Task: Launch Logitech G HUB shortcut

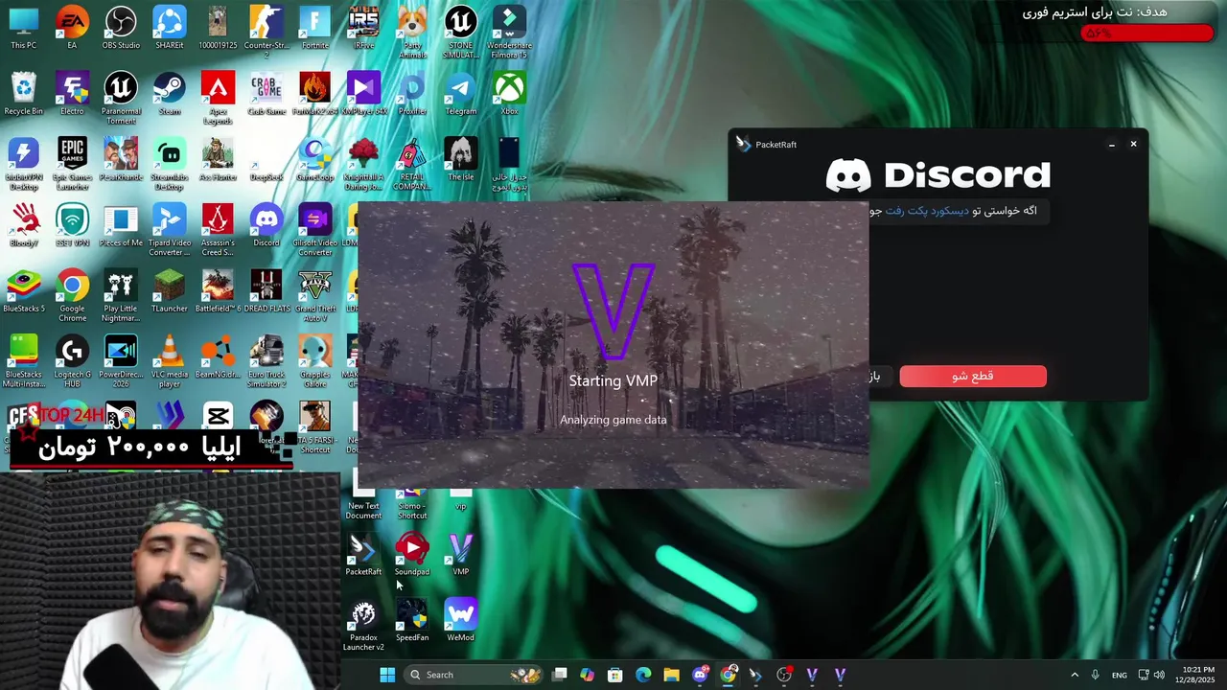Action: (x=72, y=360)
